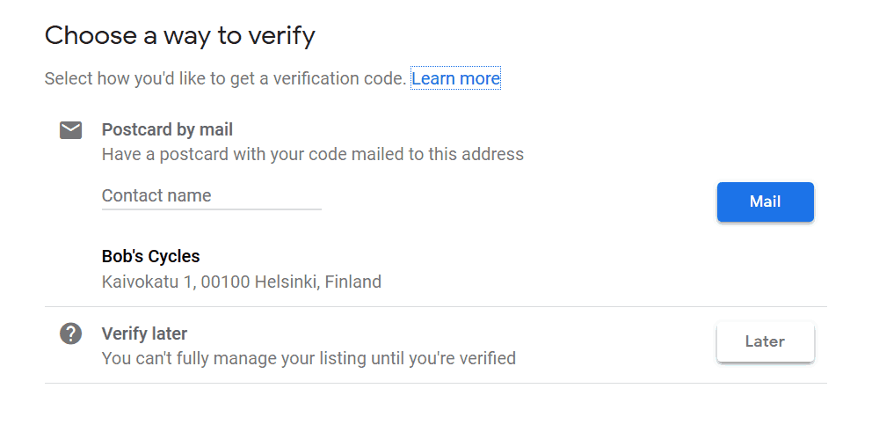The width and height of the screenshot is (879, 447).
Task: Click the 00100 postal code in the address
Action: pyautogui.click(x=225, y=282)
